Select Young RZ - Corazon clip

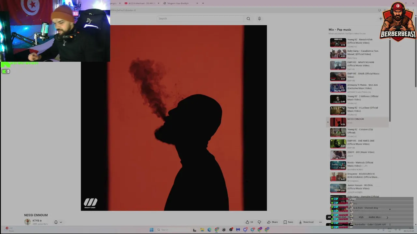[358, 133]
